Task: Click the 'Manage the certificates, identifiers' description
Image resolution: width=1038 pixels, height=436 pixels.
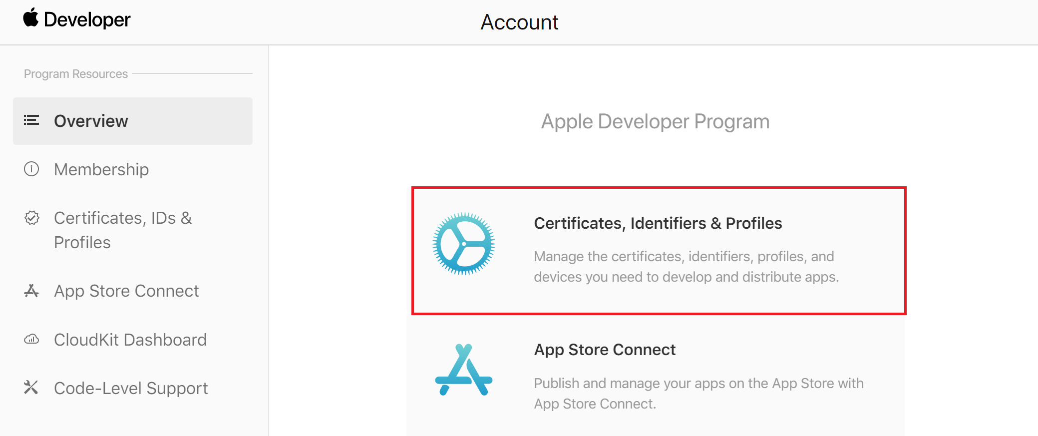Action: point(687,267)
